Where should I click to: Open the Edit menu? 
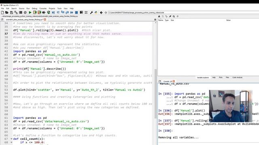(x=8, y=8)
